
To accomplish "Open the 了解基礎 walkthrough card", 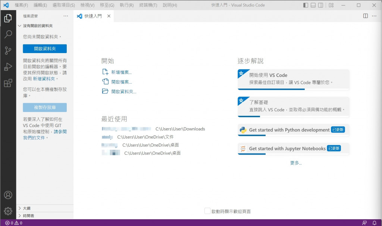I will pos(294,107).
